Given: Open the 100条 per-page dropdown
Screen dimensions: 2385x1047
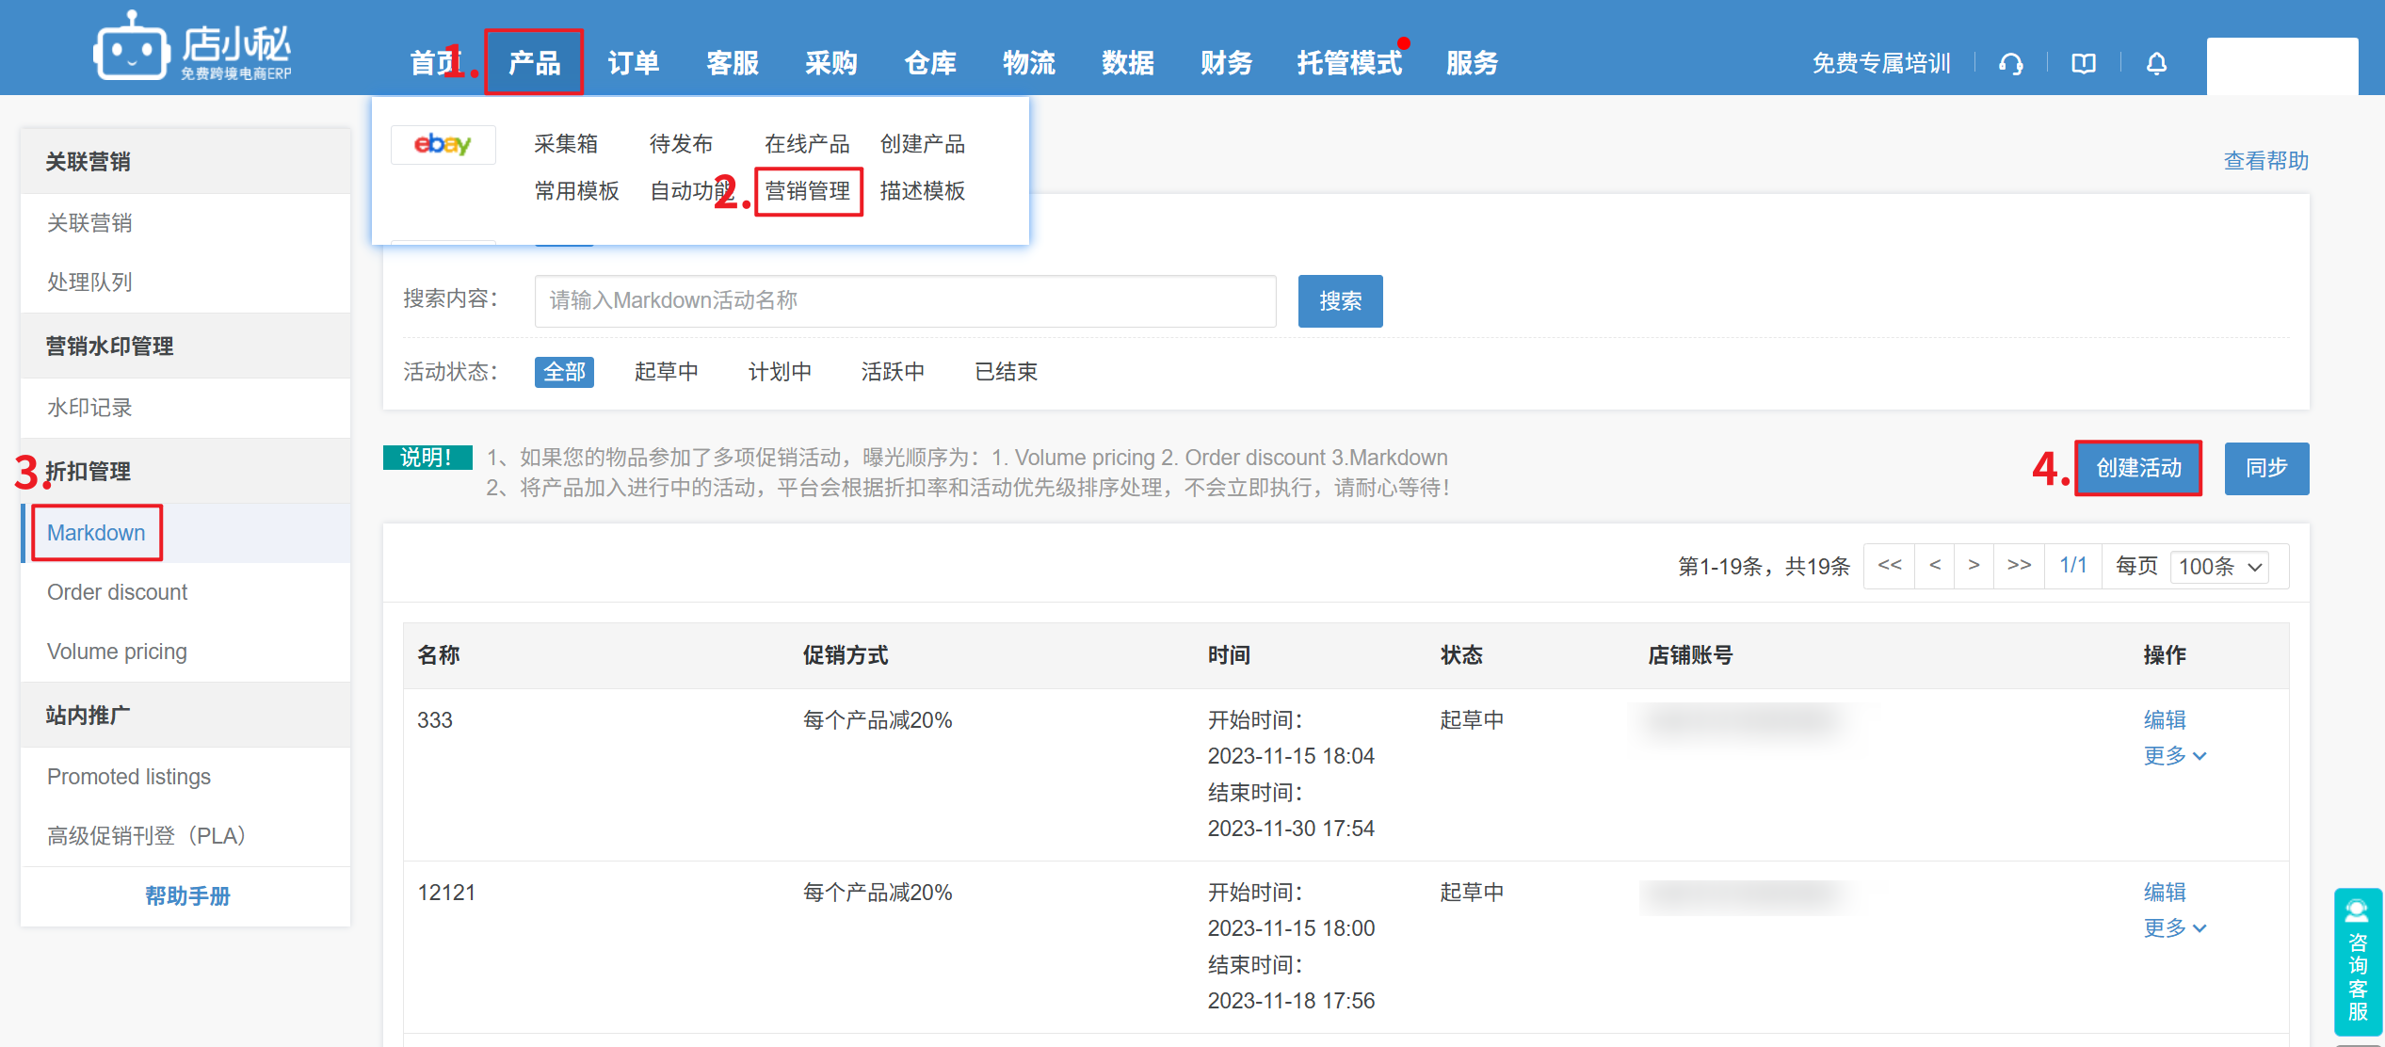Looking at the screenshot, I should pos(2218,567).
